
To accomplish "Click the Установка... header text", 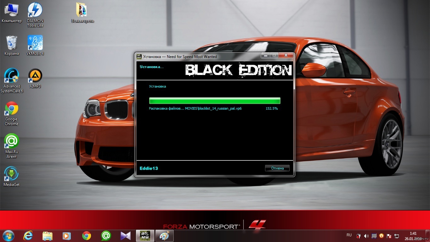I will click(x=152, y=67).
